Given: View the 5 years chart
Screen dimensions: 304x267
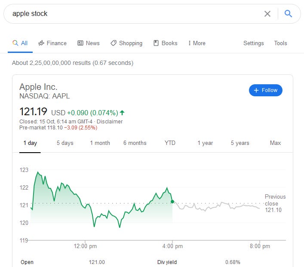Looking at the screenshot, I should tap(240, 143).
